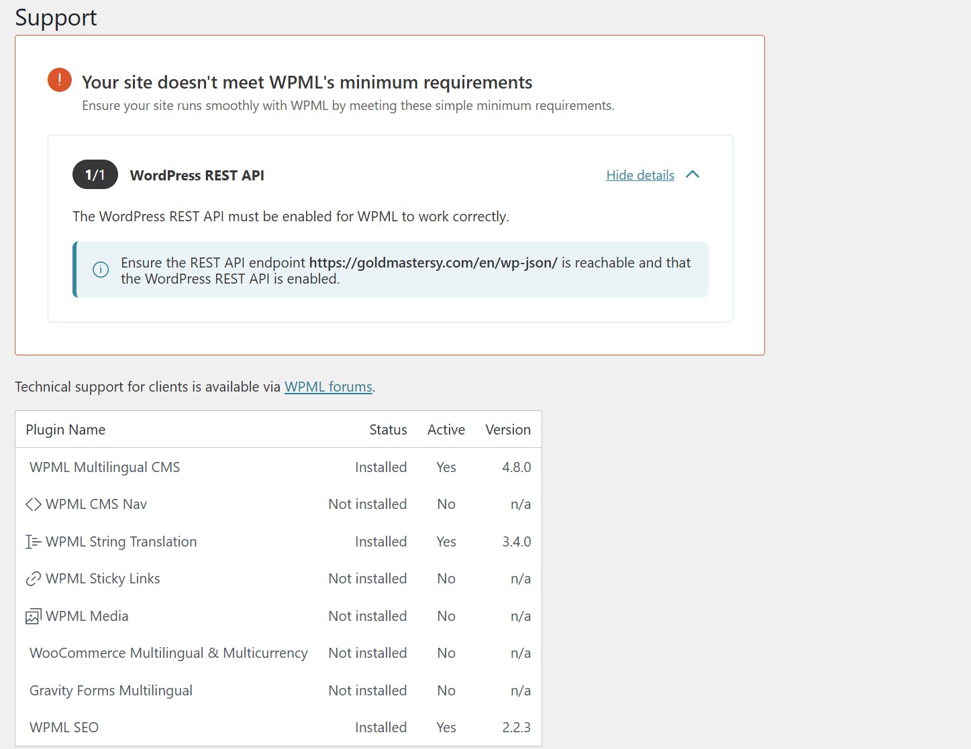This screenshot has width=971, height=749.
Task: Collapse details with the chevron arrow
Action: tap(693, 175)
